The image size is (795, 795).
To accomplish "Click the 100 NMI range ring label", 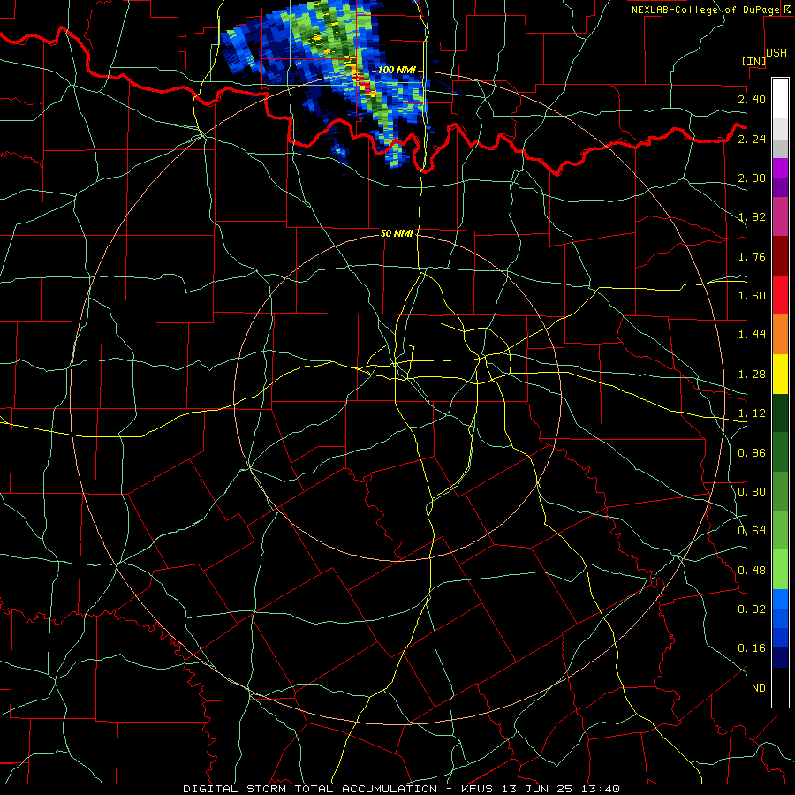I will click(396, 70).
